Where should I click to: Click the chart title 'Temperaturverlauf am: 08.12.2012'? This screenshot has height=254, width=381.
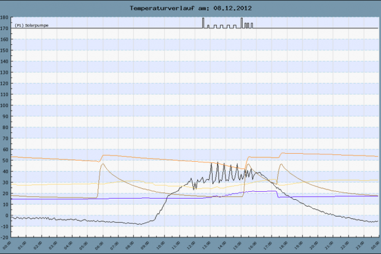point(190,8)
